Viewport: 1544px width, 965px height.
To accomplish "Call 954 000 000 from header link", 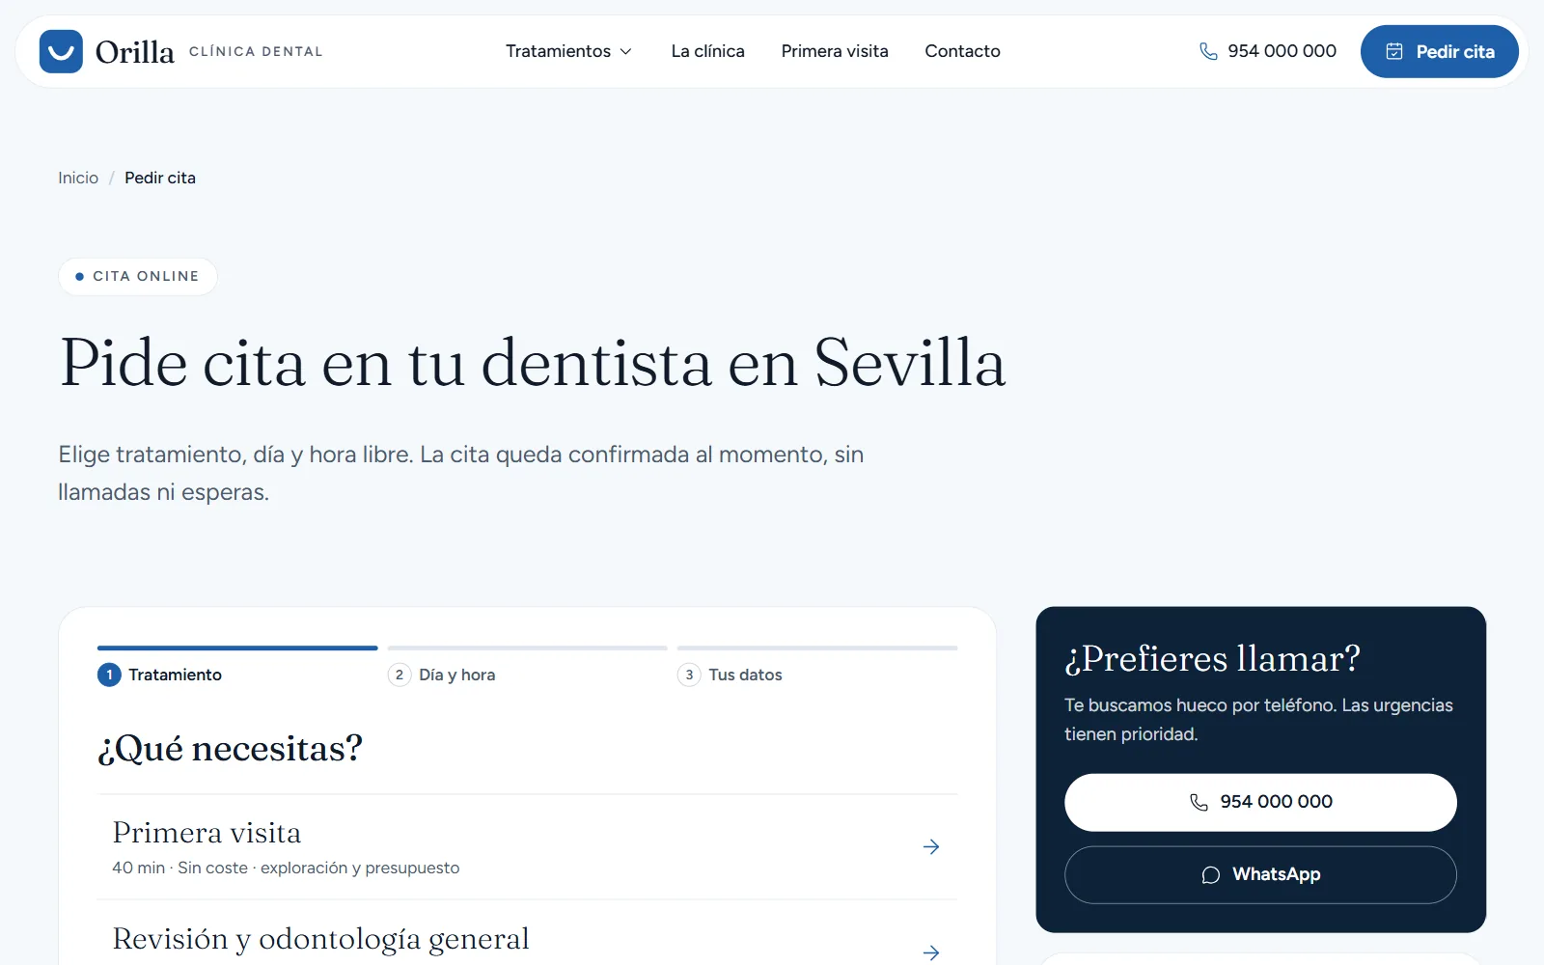I will 1267,51.
